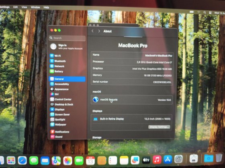The image size is (225, 168).
Task: Open App Store from the Dock
Action: pyautogui.click(x=168, y=160)
